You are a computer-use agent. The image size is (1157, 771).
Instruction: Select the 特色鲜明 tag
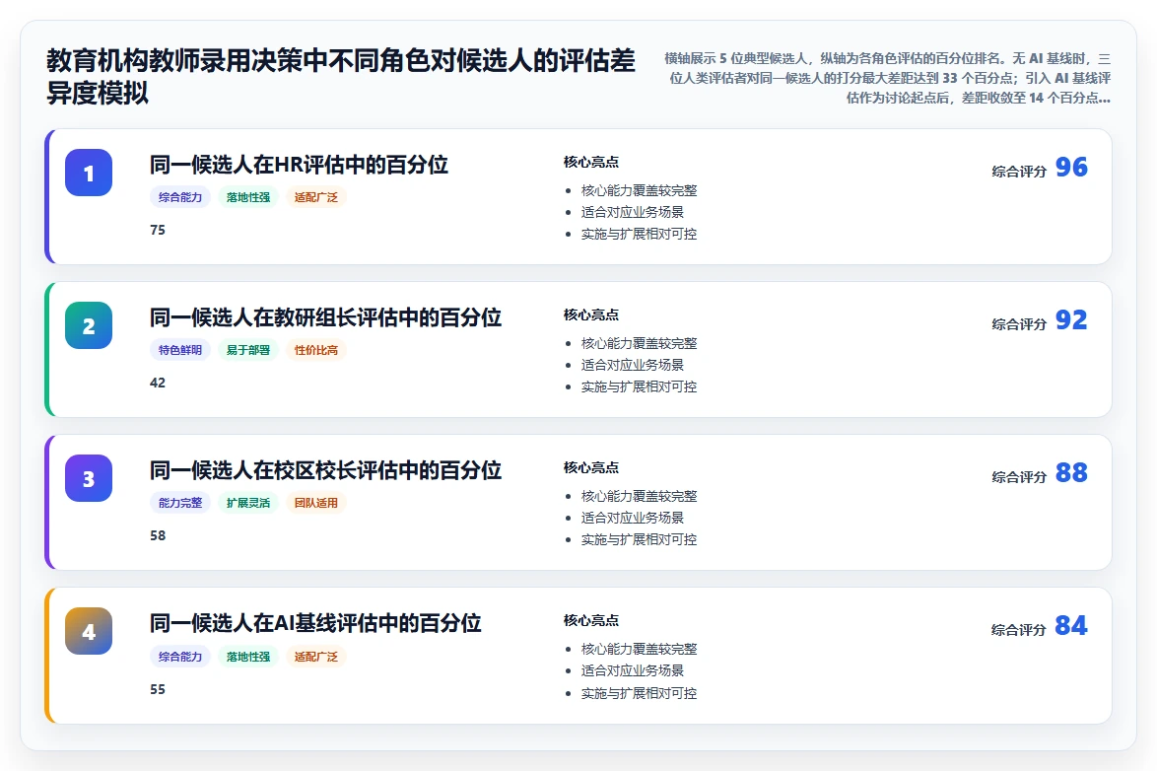click(x=180, y=350)
